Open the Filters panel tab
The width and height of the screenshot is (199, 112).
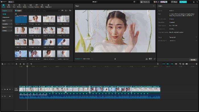tap(42, 6)
